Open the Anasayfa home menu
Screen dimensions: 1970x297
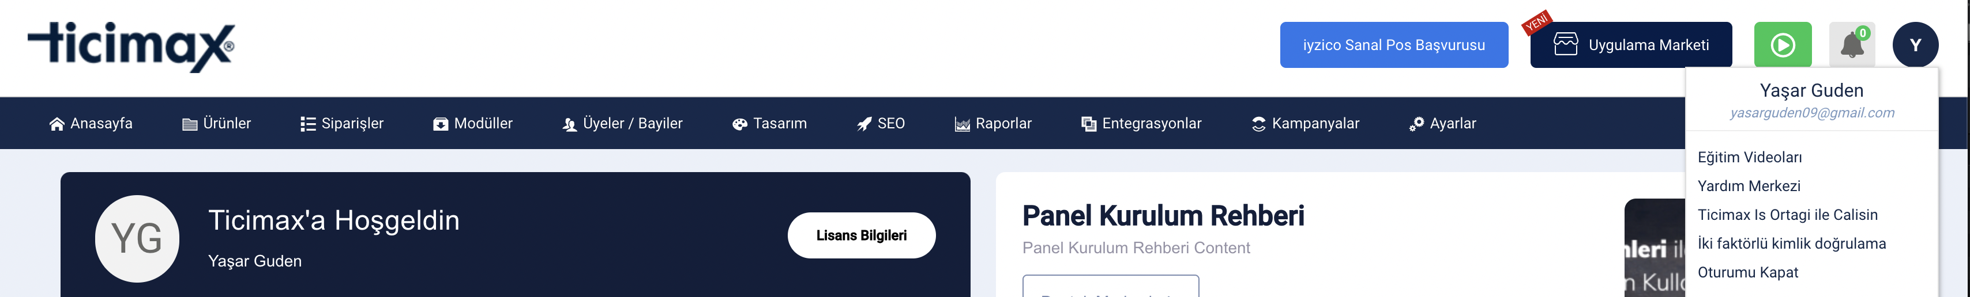[x=90, y=124]
